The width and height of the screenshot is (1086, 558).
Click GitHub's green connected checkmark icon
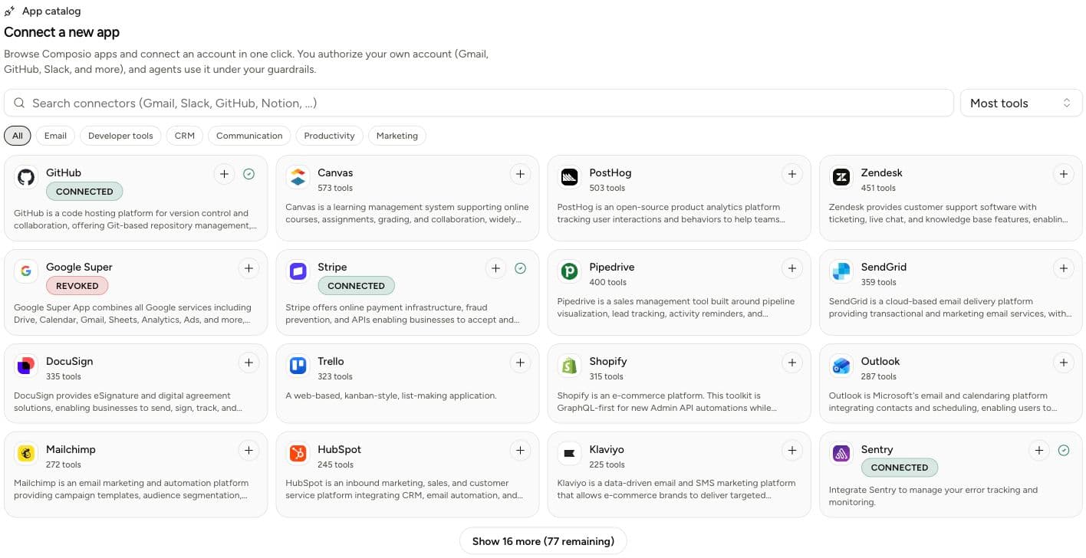[x=248, y=174]
